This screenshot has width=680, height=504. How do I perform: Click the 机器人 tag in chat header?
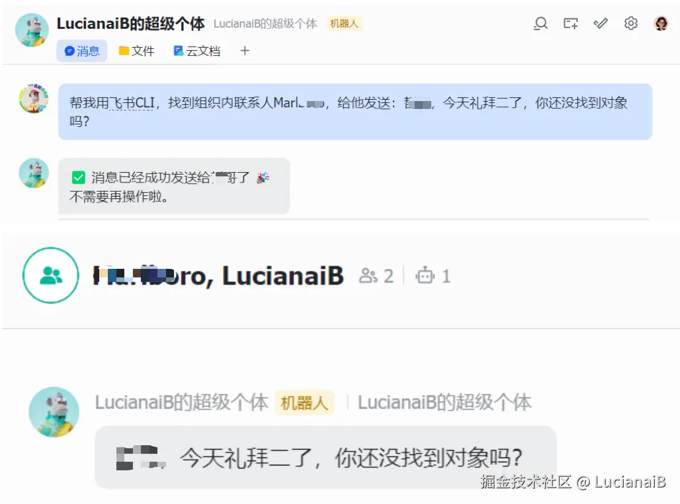344,23
